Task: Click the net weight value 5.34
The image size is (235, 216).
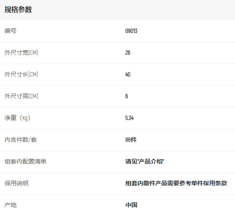Action: 129,118
